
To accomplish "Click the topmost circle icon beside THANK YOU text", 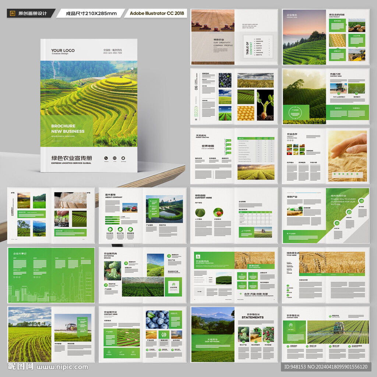I will 361,201.
